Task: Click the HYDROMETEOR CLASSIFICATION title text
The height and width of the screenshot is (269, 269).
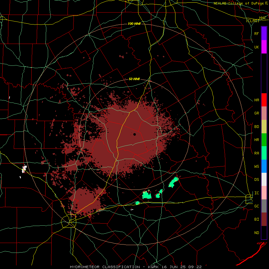Action: (x=105, y=267)
